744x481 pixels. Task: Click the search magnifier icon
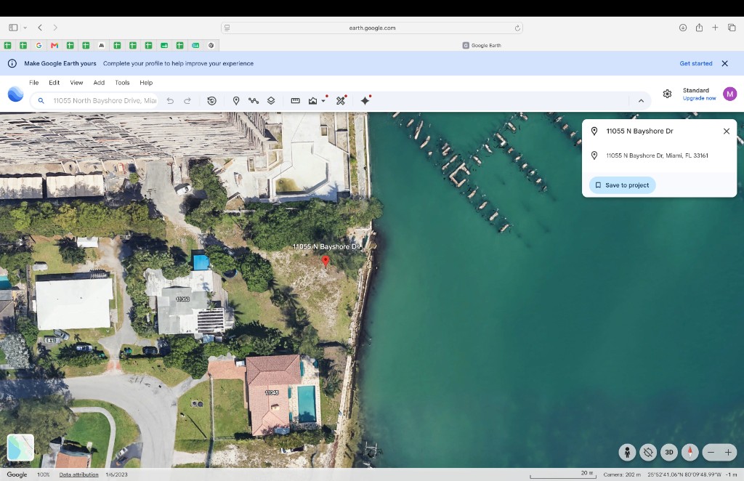(x=41, y=100)
